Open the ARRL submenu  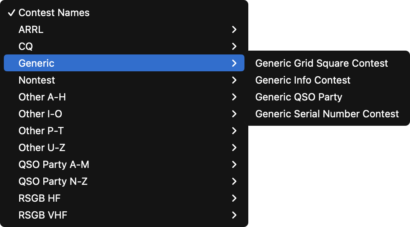point(124,30)
